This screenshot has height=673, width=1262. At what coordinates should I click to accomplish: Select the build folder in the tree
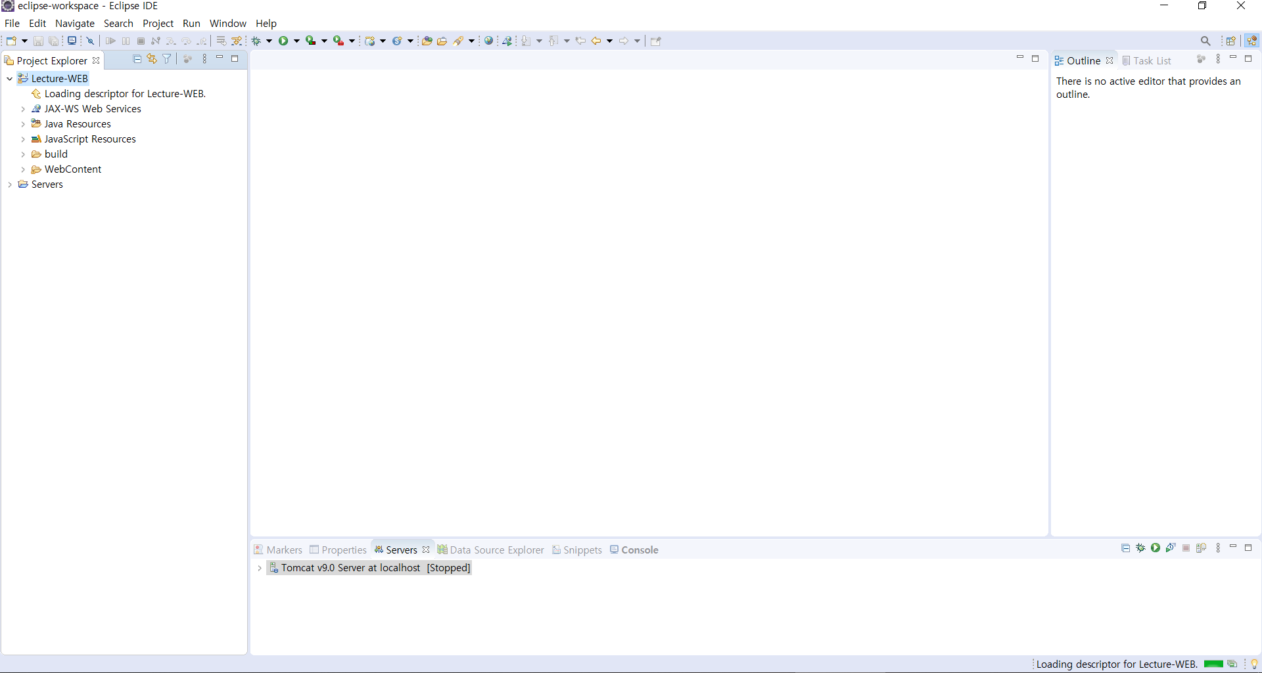pyautogui.click(x=49, y=154)
